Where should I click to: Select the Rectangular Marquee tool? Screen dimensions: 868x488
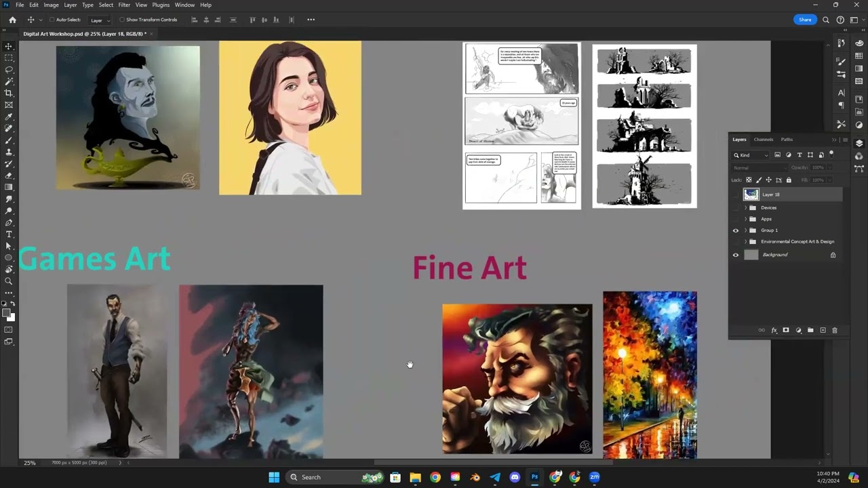[x=9, y=58]
